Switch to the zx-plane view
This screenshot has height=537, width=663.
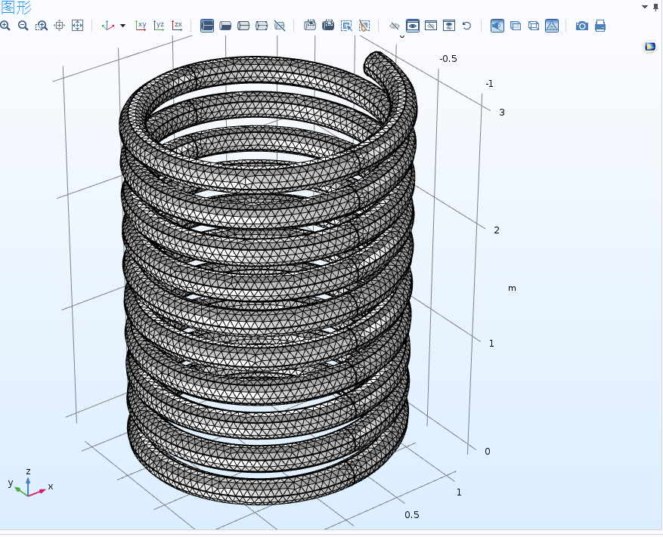click(x=177, y=26)
